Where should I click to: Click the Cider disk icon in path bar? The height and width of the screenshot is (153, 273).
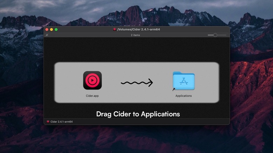click(x=48, y=122)
